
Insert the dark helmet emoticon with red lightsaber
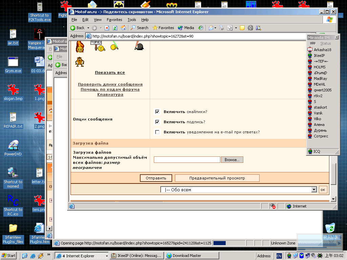(139, 46)
